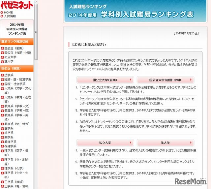
Task: Click arrow icon beside 薬学系
Action: pyautogui.click(x=2, y=138)
